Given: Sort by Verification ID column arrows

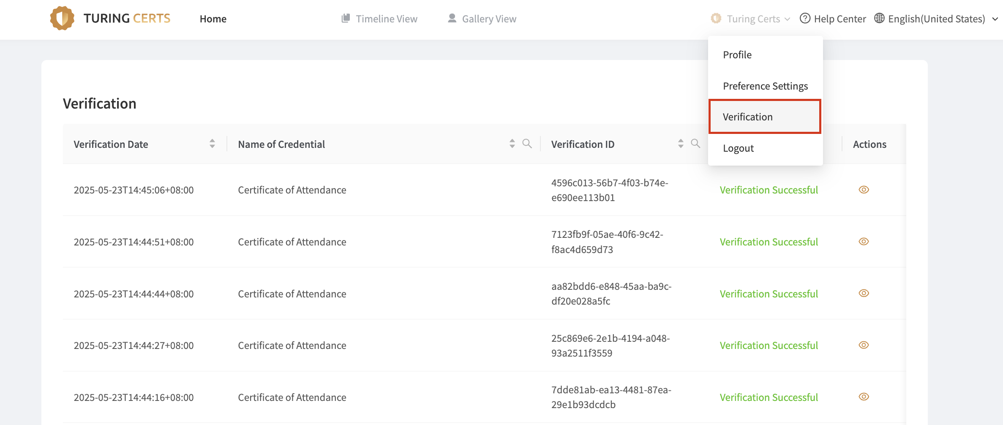Looking at the screenshot, I should pyautogui.click(x=681, y=144).
